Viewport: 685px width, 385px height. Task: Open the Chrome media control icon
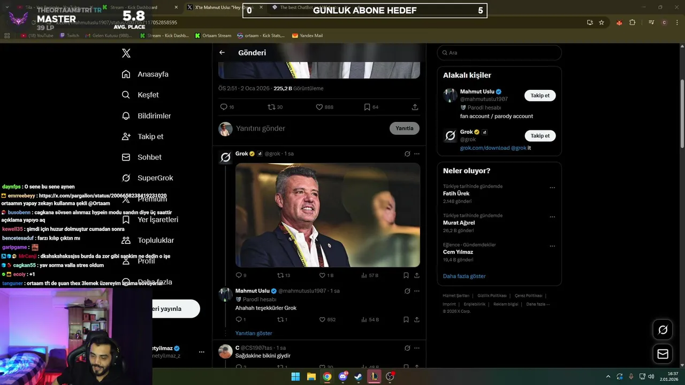click(651, 22)
